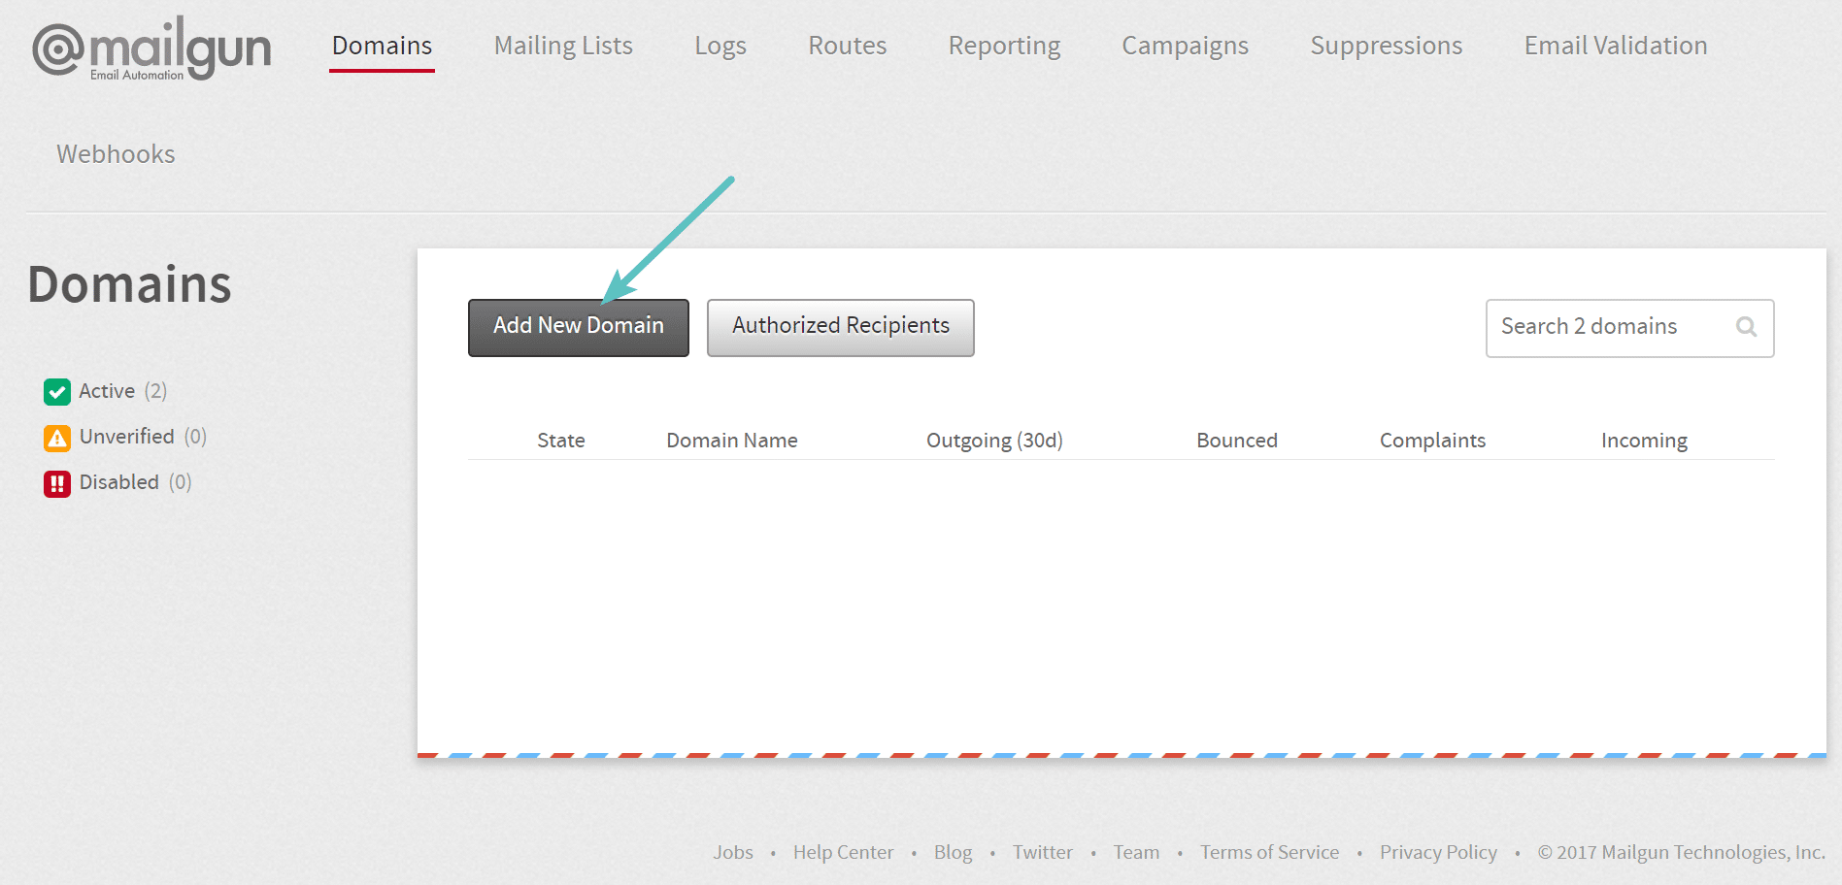Open the Reporting page
Viewport: 1842px width, 885px height.
point(1004,46)
